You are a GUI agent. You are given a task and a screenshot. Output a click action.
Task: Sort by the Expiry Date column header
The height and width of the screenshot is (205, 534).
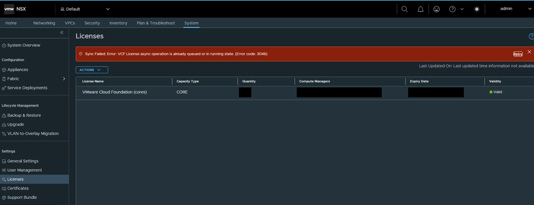[x=419, y=81]
